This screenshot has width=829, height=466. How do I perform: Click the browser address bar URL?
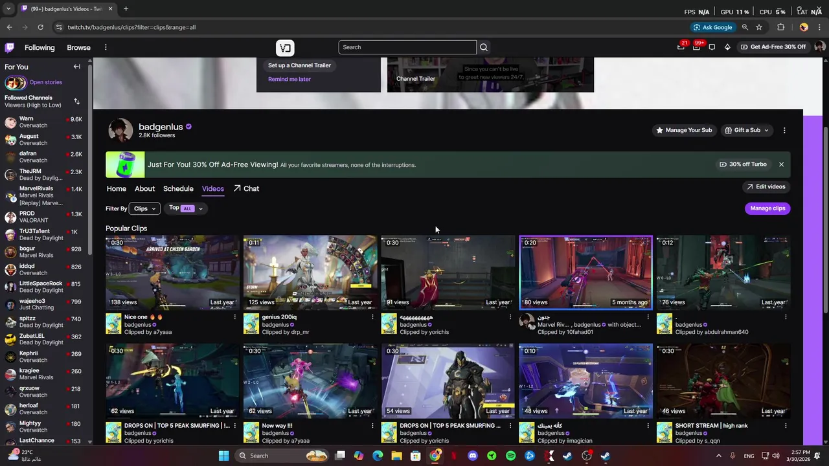click(131, 27)
